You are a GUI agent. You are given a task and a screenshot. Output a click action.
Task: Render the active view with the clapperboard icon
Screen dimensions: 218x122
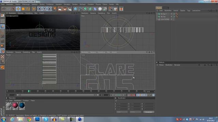click(60, 9)
